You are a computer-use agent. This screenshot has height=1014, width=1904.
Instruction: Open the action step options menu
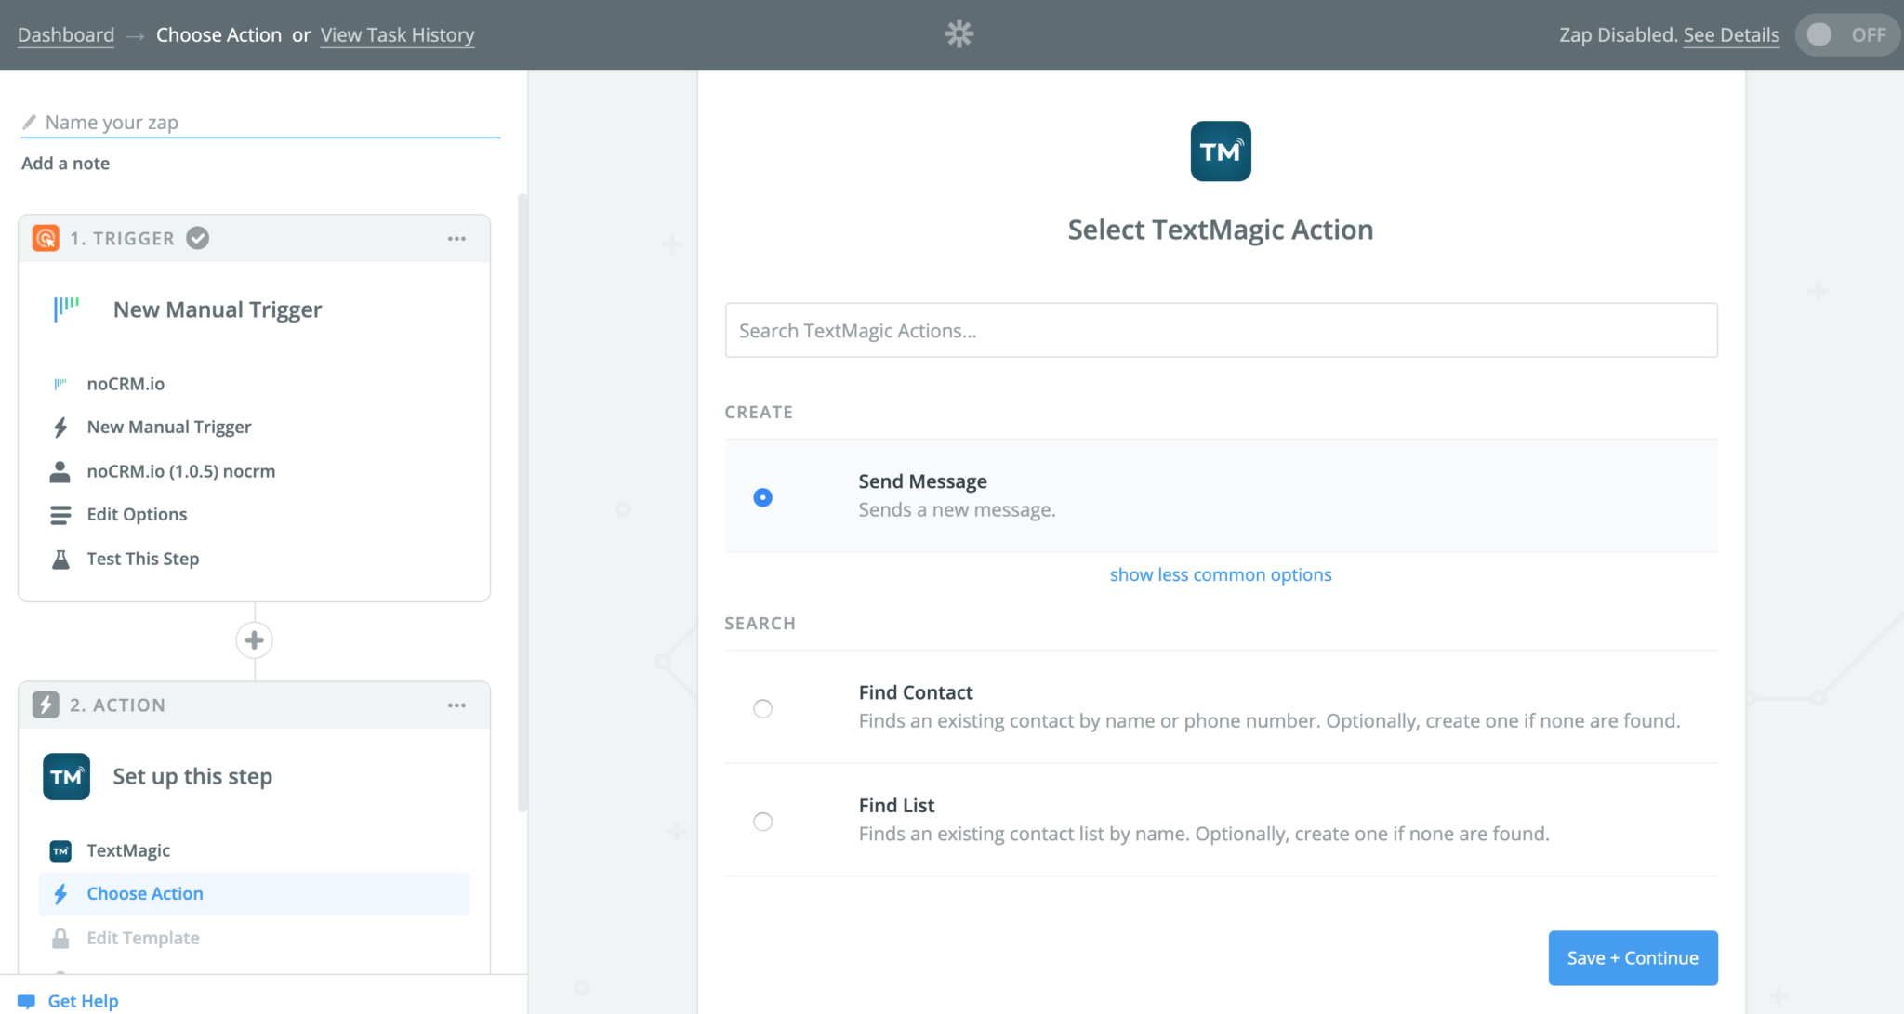tap(456, 705)
